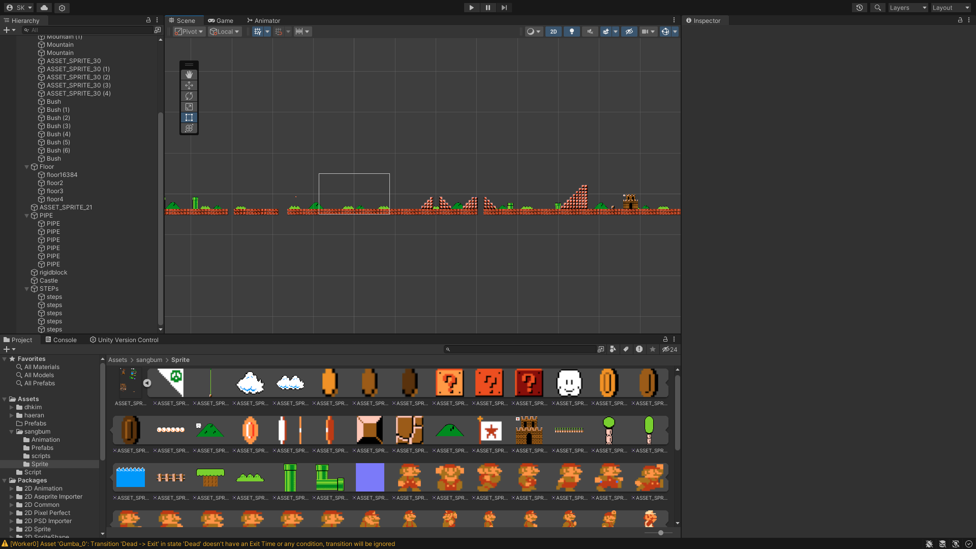Screen dimensions: 976x549
Task: Select the Rect tool in scene overlay
Action: [189, 117]
